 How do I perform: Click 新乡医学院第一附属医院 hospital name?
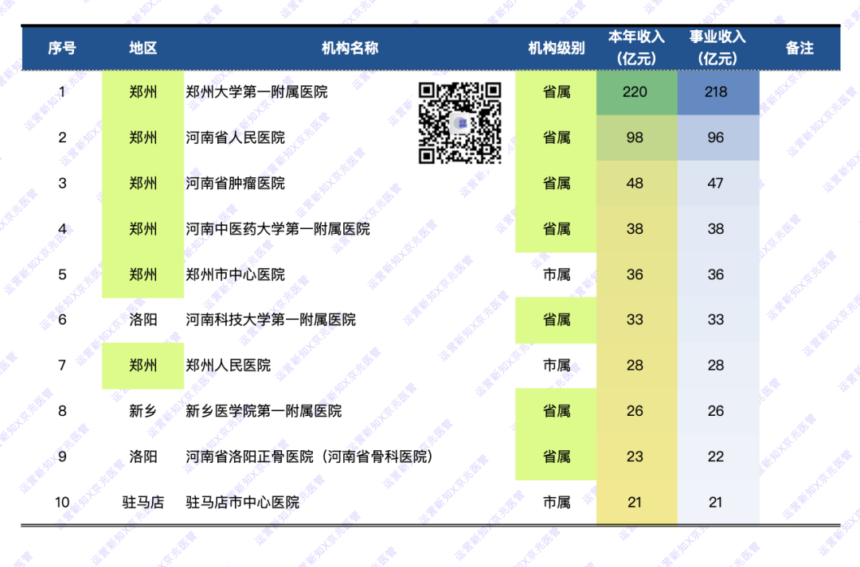(x=264, y=411)
